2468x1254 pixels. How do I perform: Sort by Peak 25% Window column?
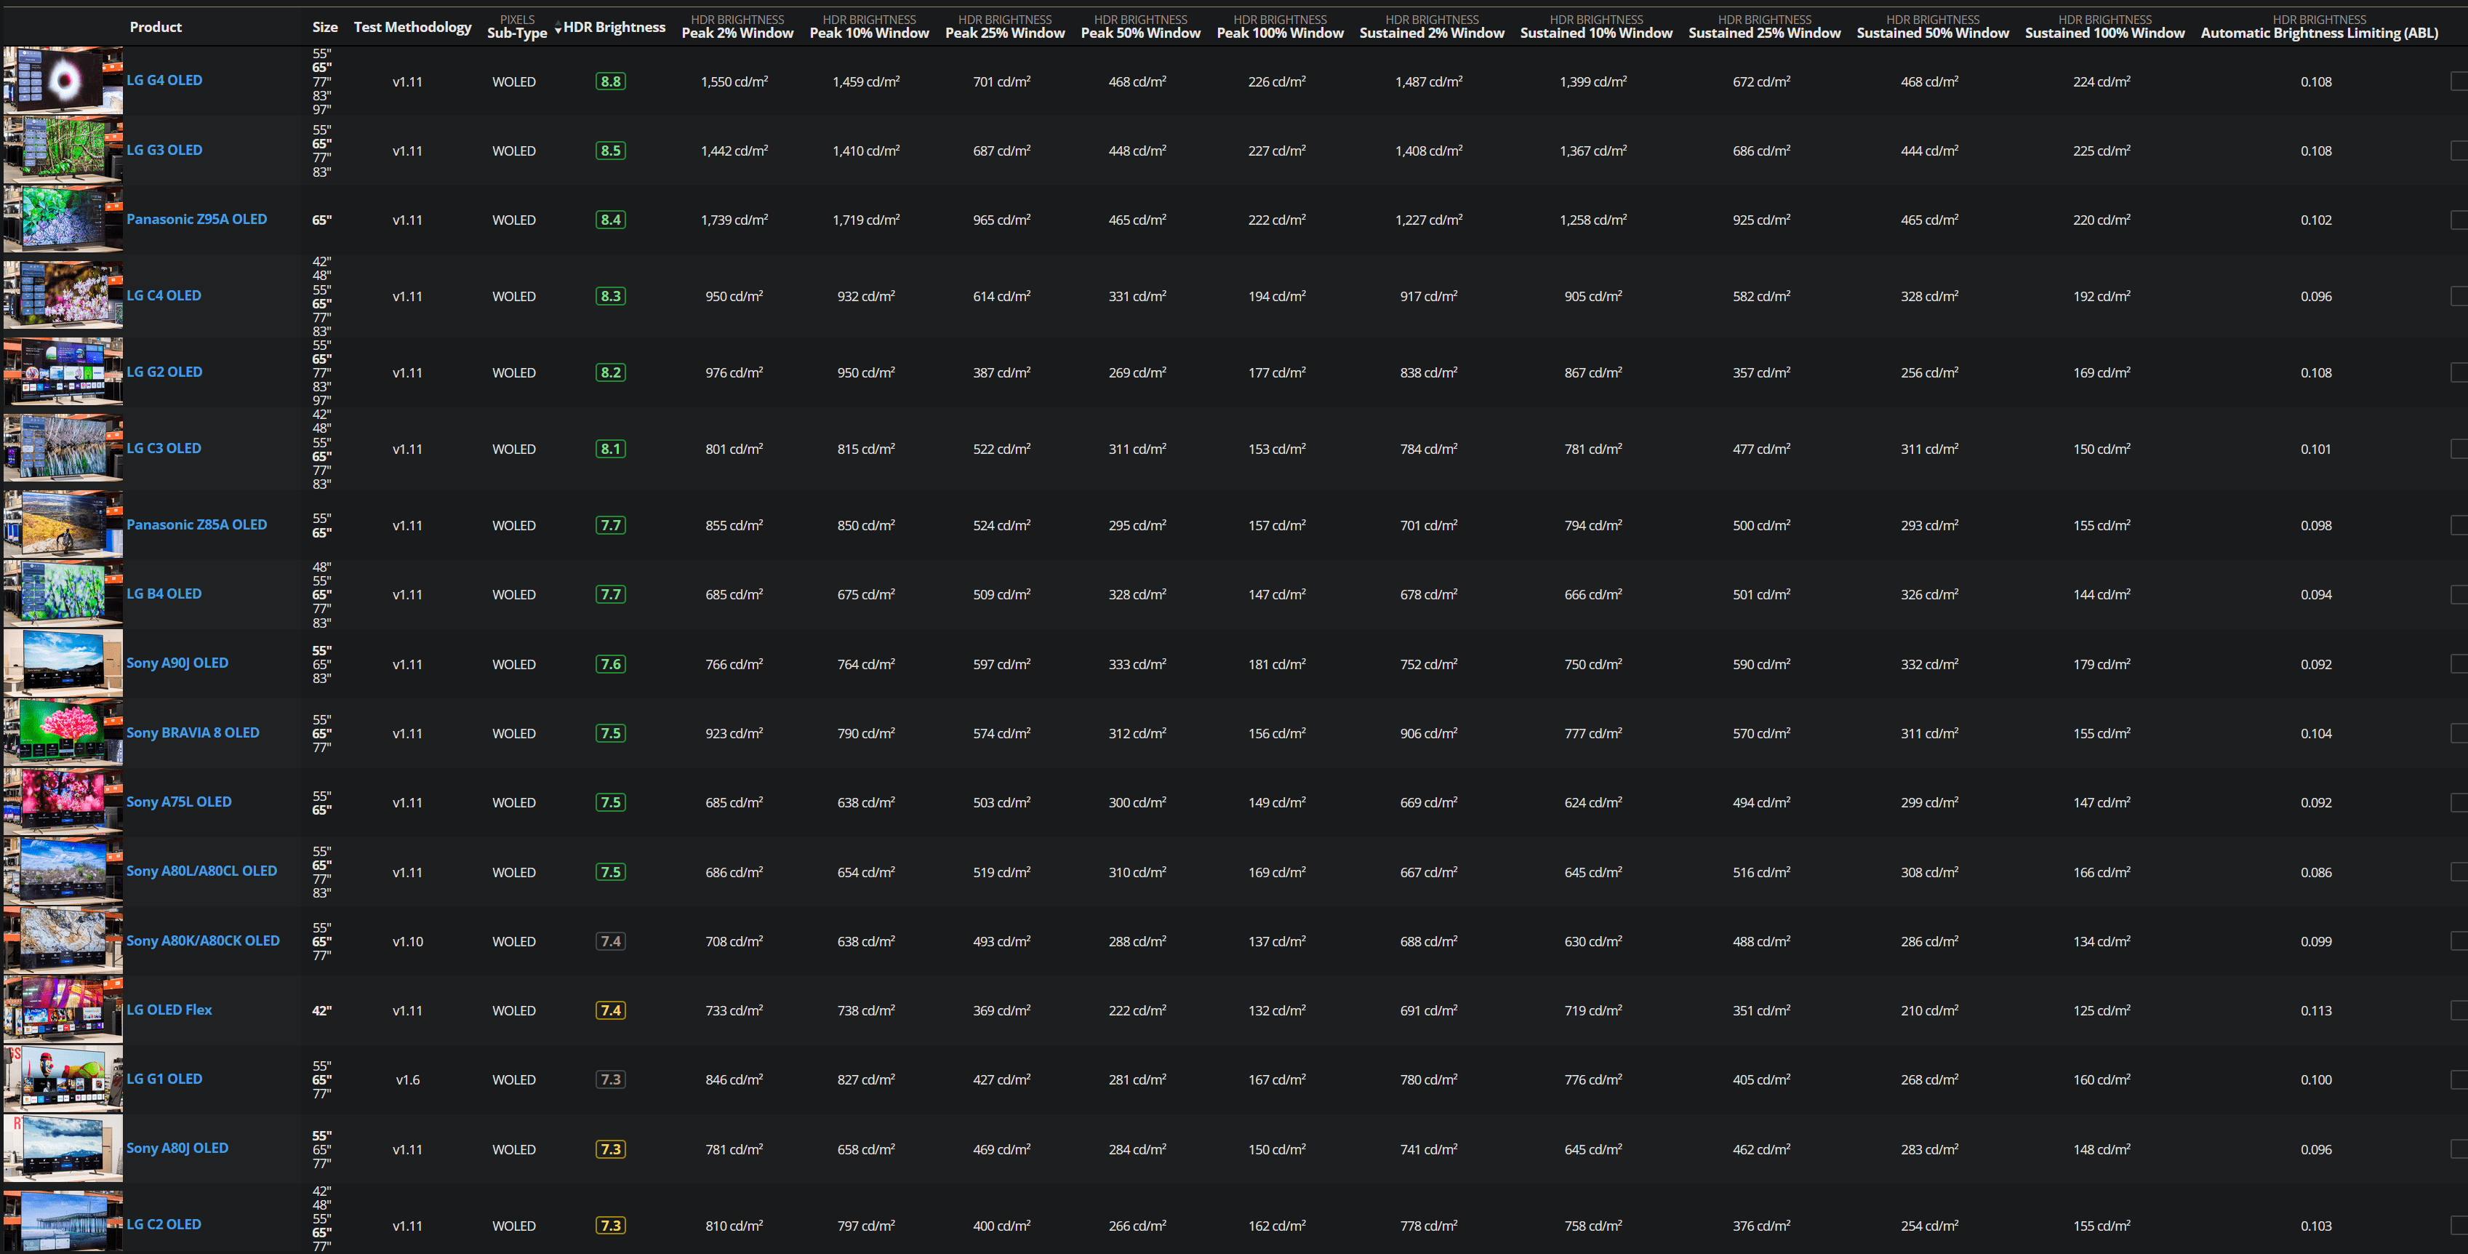click(x=1005, y=27)
